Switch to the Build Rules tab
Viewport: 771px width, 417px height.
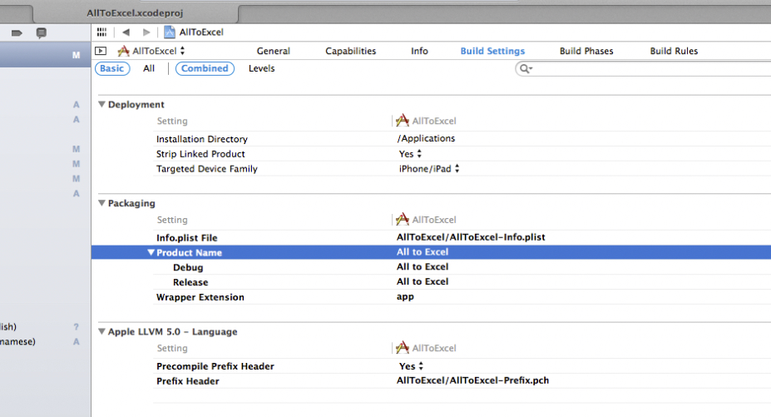[x=675, y=51]
